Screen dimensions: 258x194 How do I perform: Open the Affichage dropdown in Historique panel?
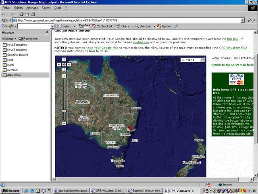click(x=8, y=38)
